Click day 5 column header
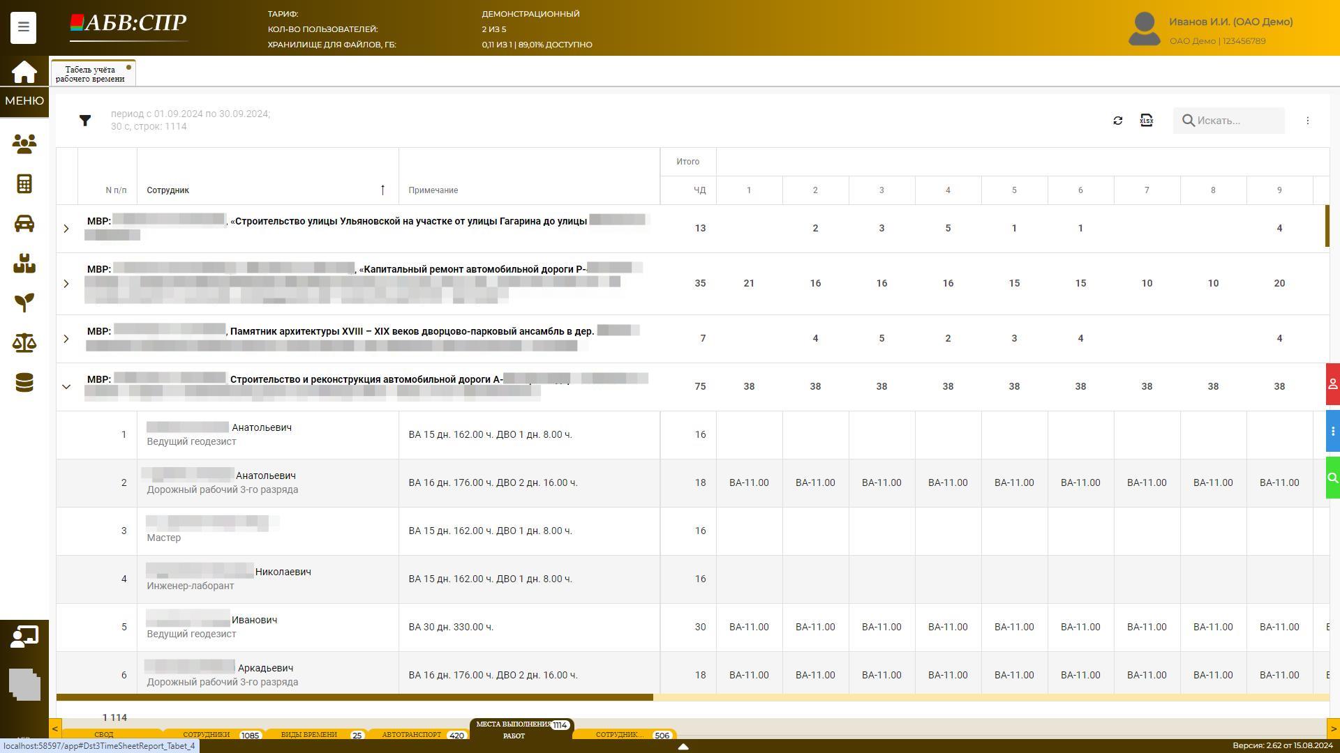 click(x=1014, y=190)
